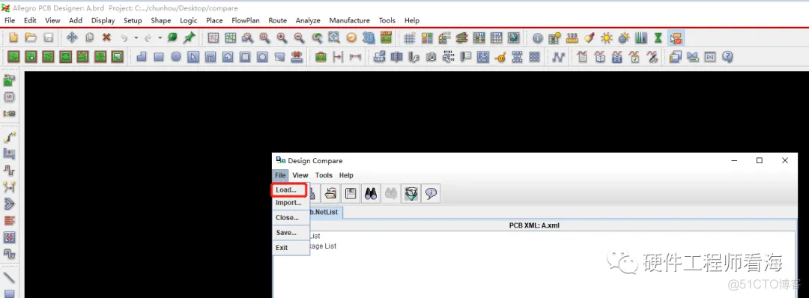Image resolution: width=809 pixels, height=298 pixels.
Task: Click the blue zigzag route icon
Action: tap(558, 57)
